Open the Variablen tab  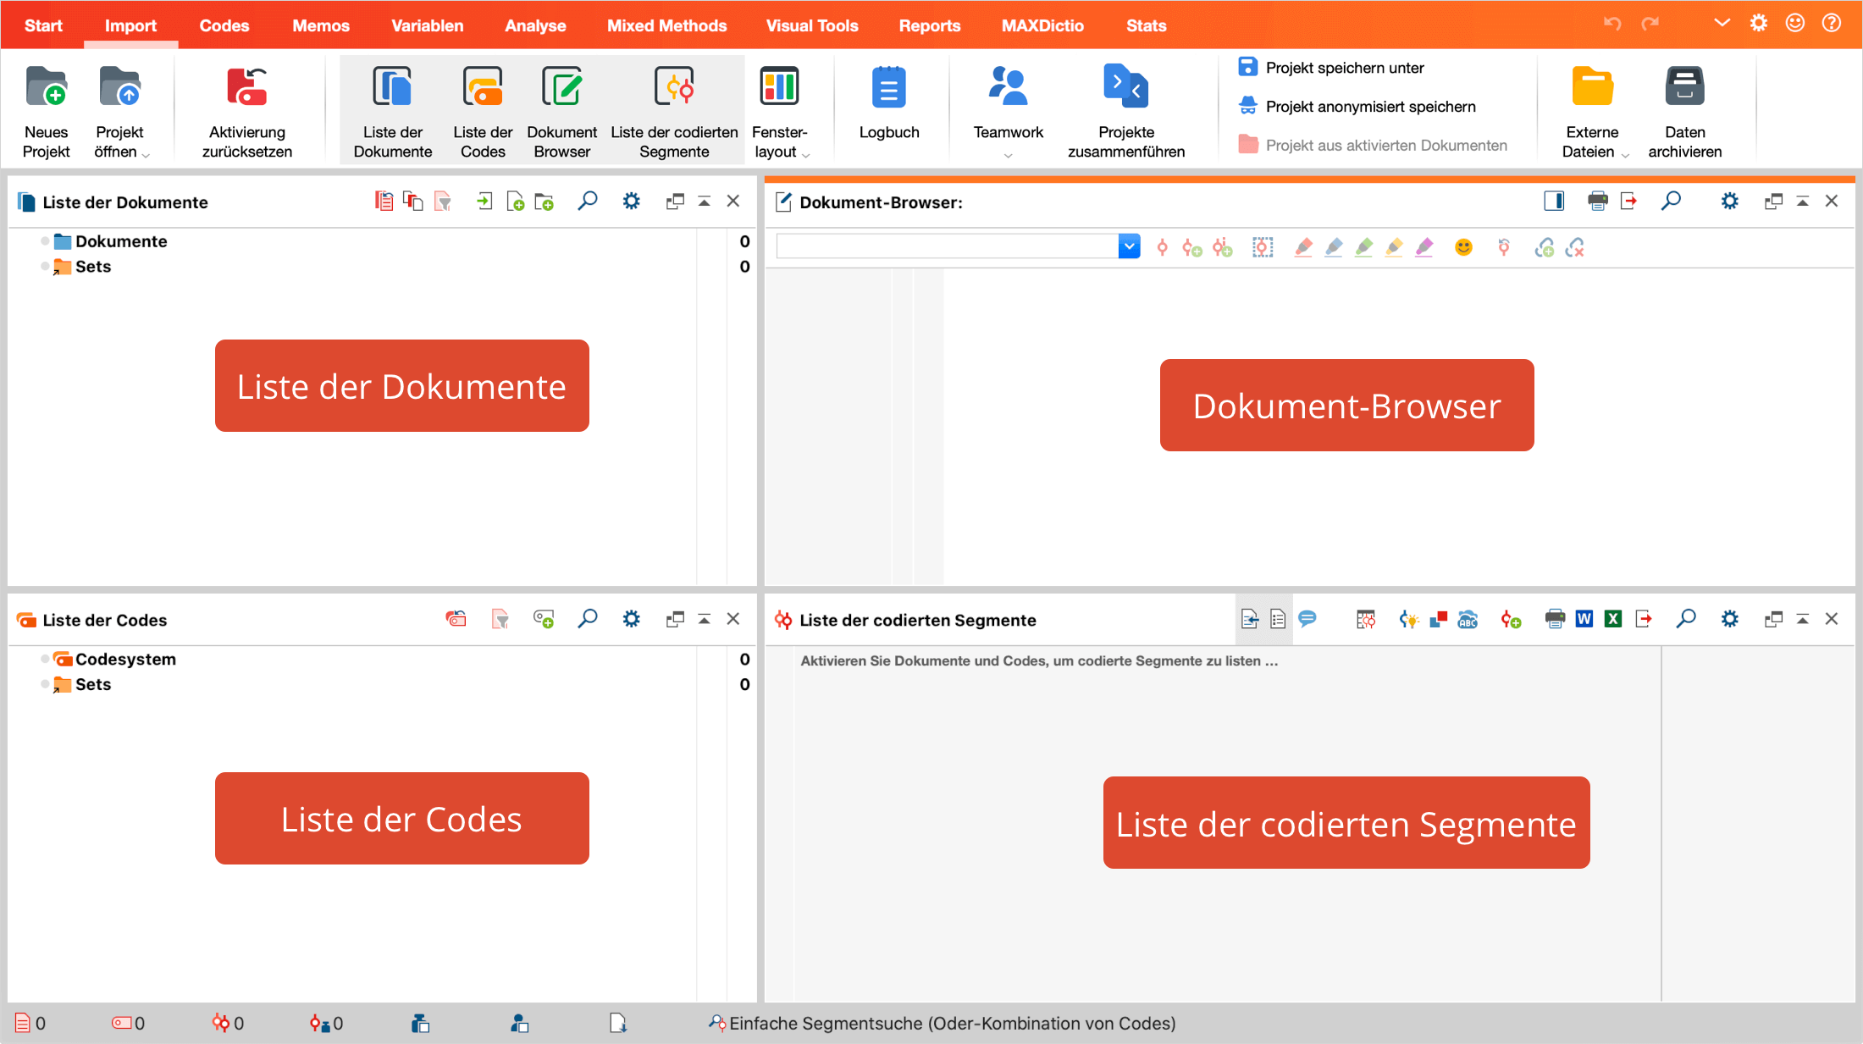pos(428,25)
